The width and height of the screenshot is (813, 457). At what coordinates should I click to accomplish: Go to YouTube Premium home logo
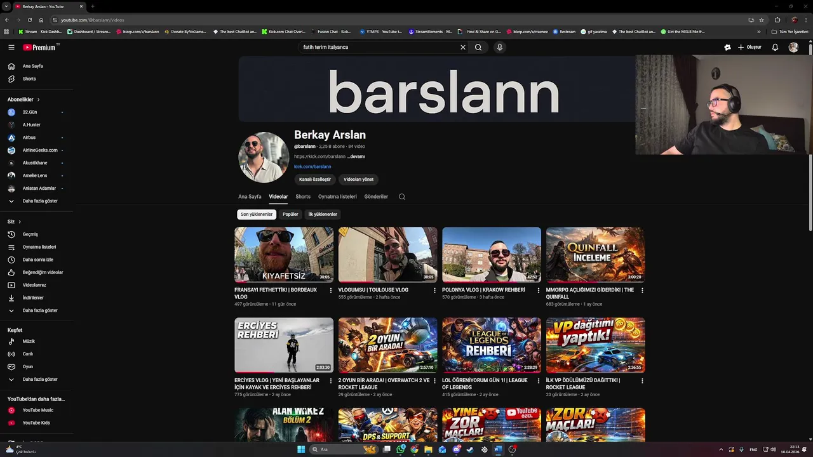click(x=39, y=47)
